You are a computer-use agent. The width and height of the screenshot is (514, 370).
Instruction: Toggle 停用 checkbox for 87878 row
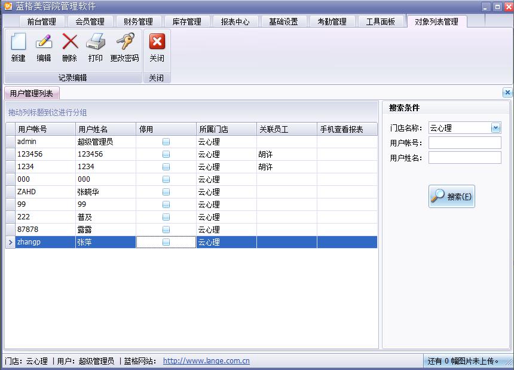click(x=166, y=230)
